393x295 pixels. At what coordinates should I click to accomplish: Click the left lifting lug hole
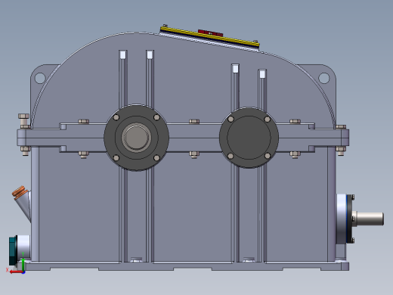click(x=40, y=78)
